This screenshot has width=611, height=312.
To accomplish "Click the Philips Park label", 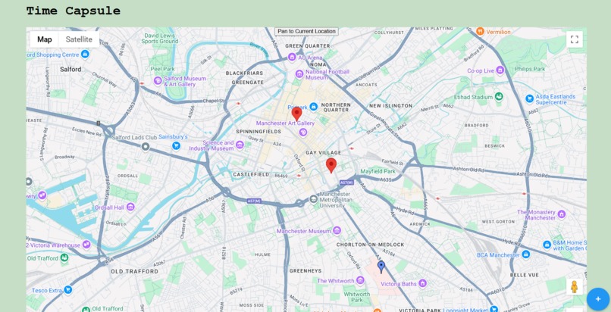I will click(x=530, y=69).
